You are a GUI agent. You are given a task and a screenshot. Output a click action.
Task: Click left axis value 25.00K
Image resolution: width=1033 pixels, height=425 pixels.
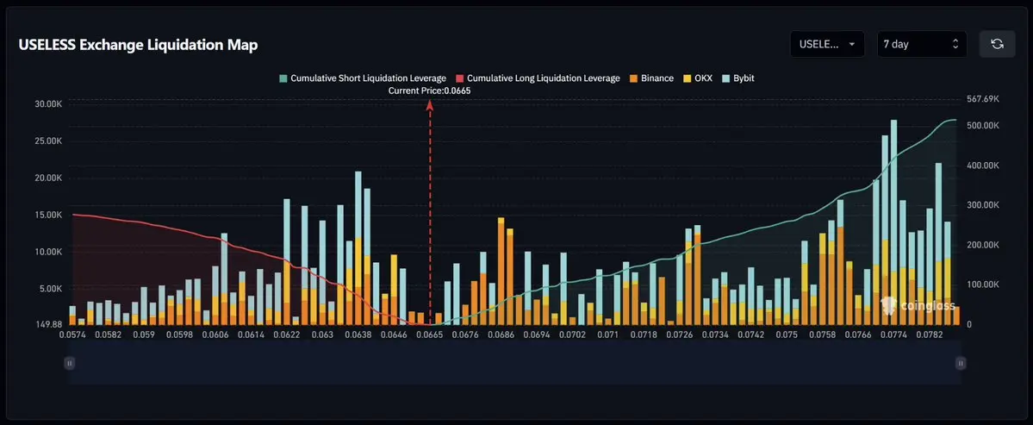[49, 141]
